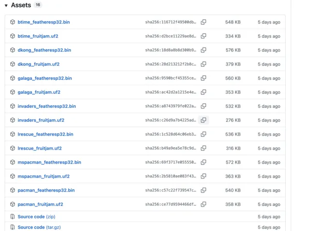The height and width of the screenshot is (231, 309).
Task: Click the Assets heading
Action: click(21, 5)
